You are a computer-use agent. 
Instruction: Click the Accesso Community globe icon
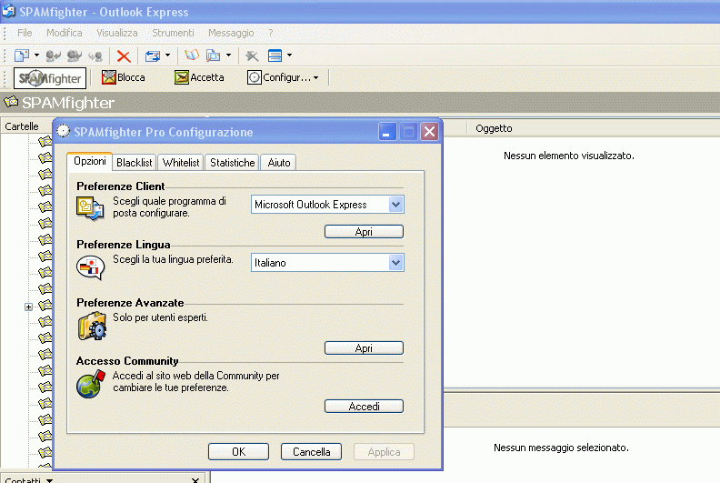click(91, 384)
